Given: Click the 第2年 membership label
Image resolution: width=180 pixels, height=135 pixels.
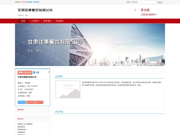Looking at the screenshot, I should tap(36, 72).
